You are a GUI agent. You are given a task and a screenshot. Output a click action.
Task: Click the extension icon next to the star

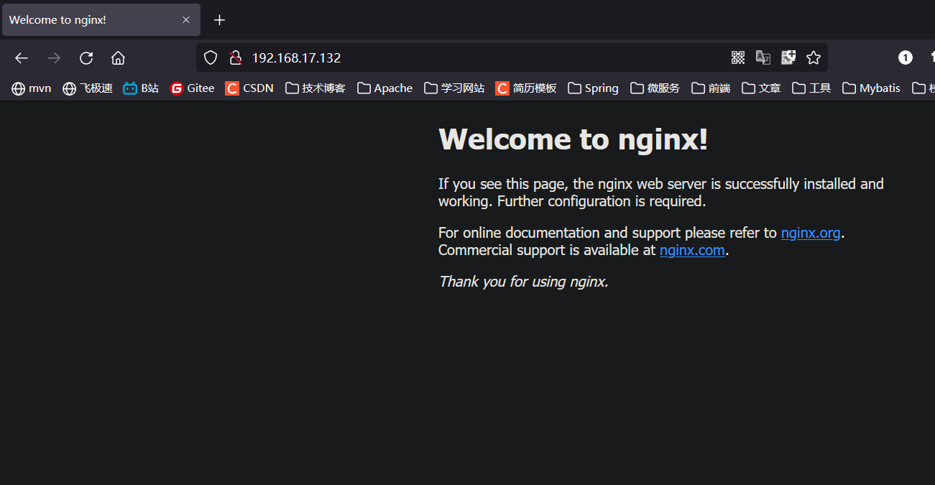point(788,57)
